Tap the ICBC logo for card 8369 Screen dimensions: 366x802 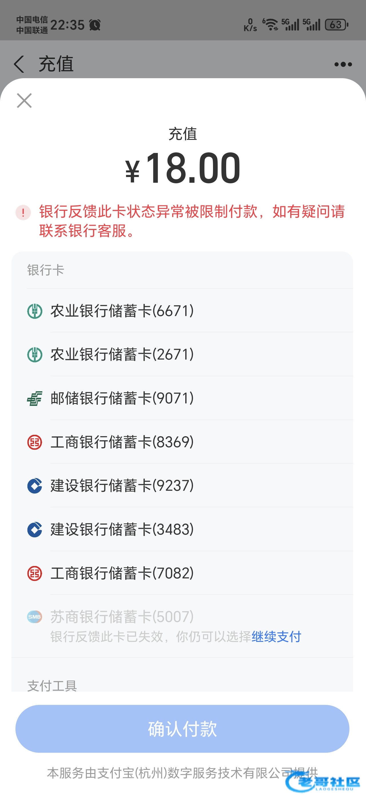(x=35, y=442)
